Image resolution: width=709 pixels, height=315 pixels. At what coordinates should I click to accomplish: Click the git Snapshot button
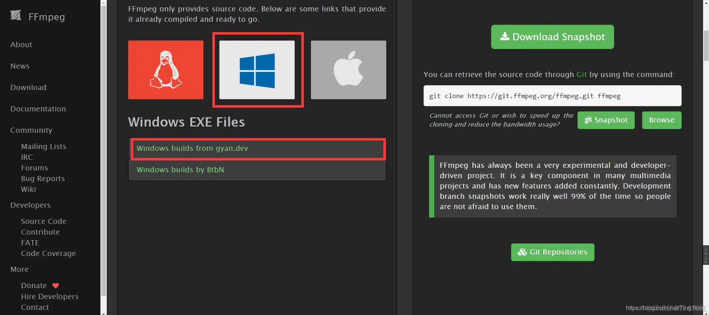606,120
